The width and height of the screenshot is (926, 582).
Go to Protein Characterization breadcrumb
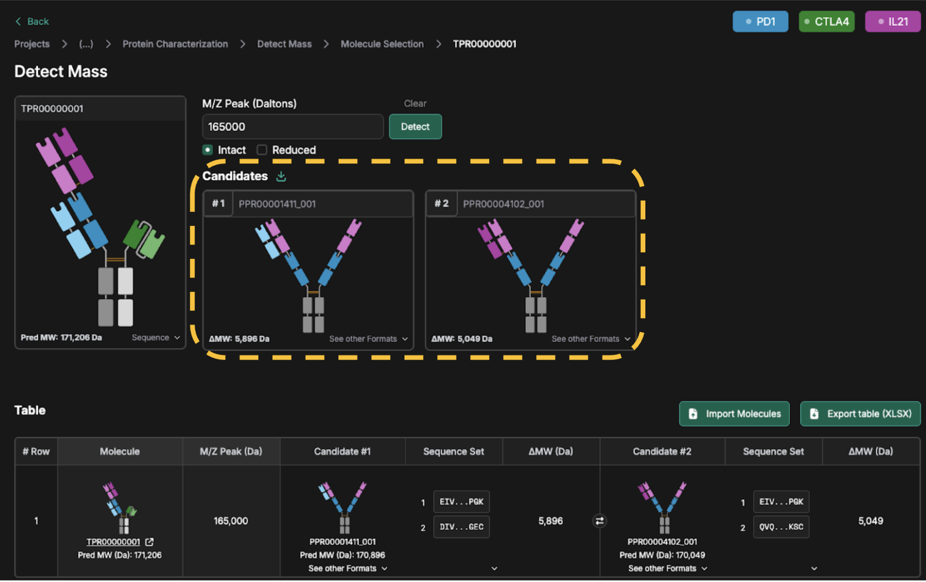(x=175, y=44)
